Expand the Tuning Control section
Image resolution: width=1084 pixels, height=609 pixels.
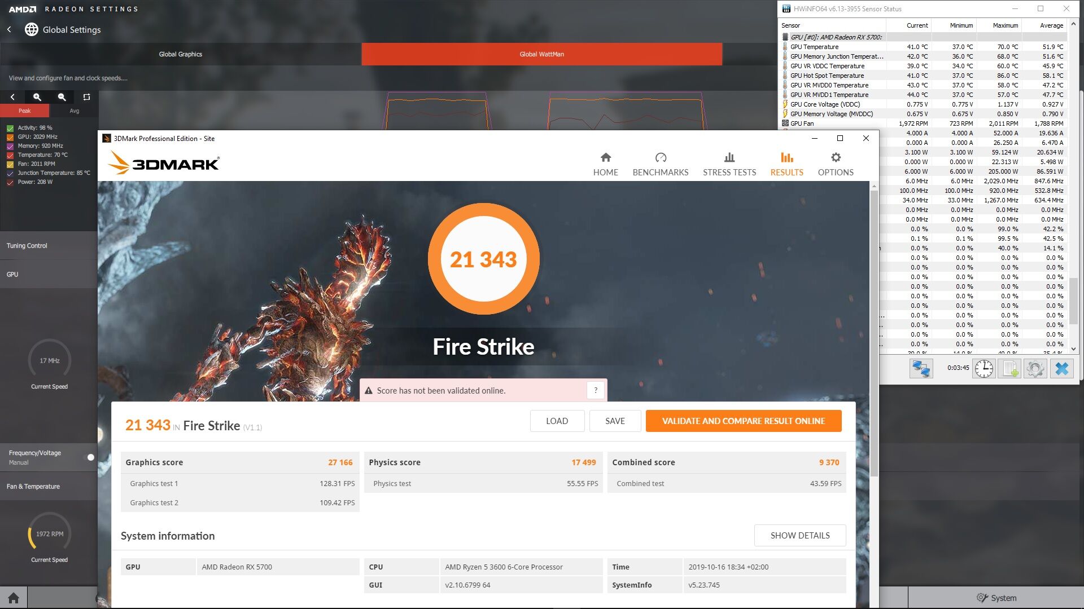49,246
